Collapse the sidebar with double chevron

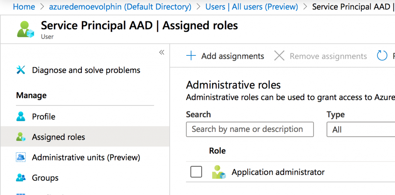click(162, 52)
